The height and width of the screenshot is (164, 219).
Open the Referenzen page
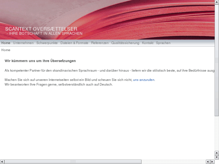tap(100, 43)
